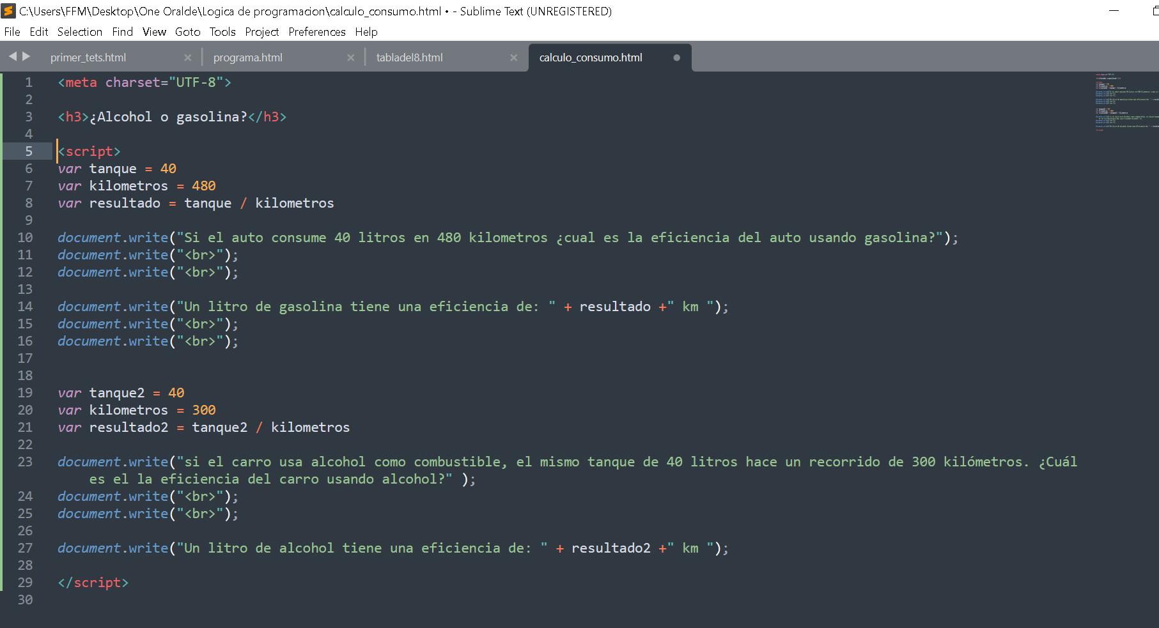Open the File menu
Image resolution: width=1159 pixels, height=628 pixels.
(12, 32)
